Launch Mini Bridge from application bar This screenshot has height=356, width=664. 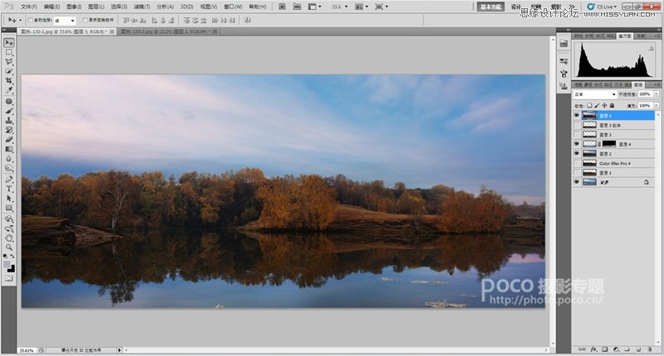click(x=297, y=7)
